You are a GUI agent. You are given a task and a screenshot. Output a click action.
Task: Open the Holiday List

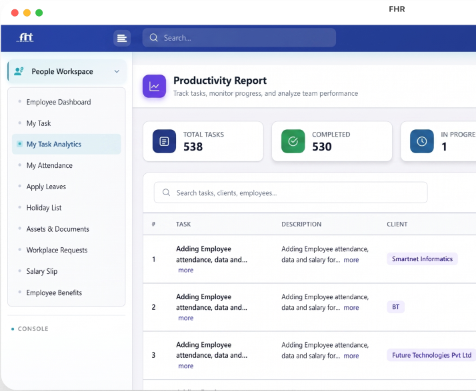pyautogui.click(x=44, y=208)
